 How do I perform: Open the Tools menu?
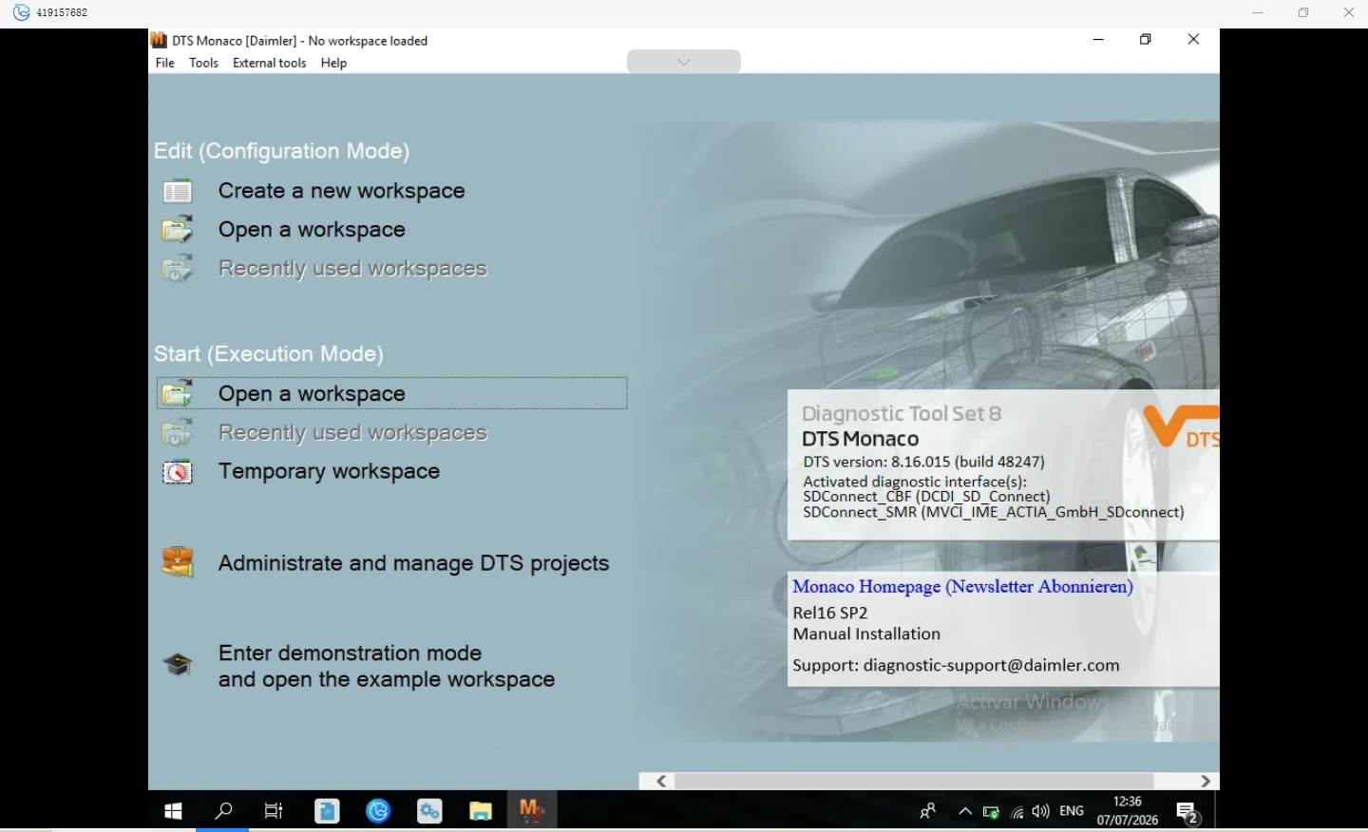[204, 63]
